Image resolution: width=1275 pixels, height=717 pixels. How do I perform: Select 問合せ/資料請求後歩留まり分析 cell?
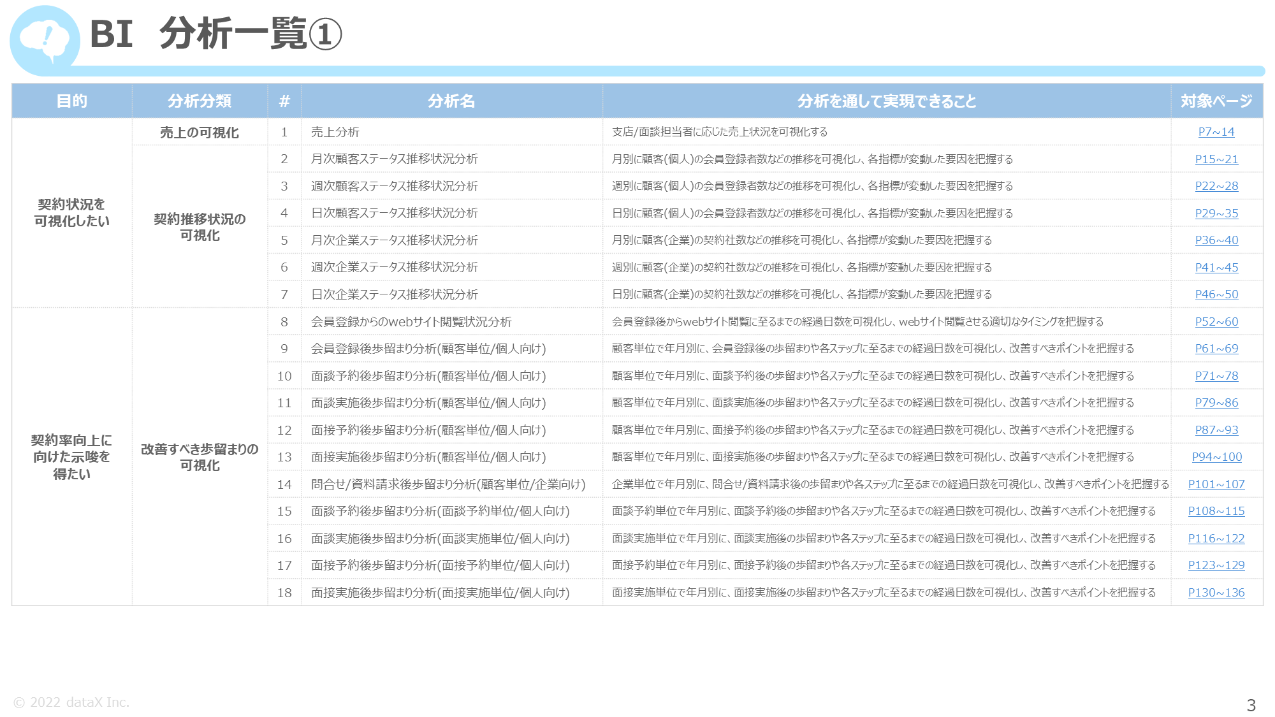point(451,484)
